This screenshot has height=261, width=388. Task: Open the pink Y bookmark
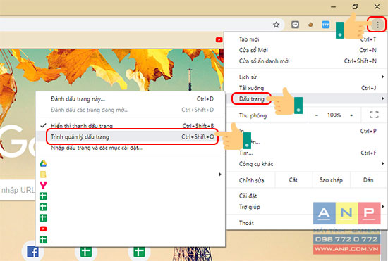click(x=43, y=185)
